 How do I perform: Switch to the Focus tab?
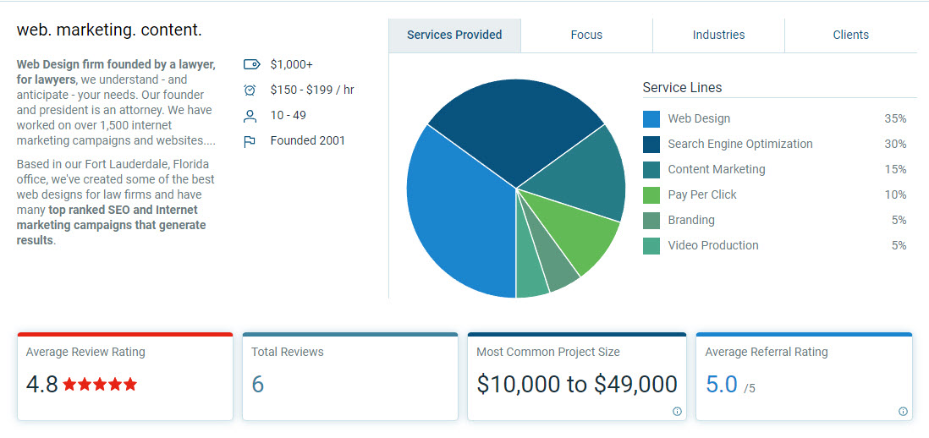[x=586, y=35]
